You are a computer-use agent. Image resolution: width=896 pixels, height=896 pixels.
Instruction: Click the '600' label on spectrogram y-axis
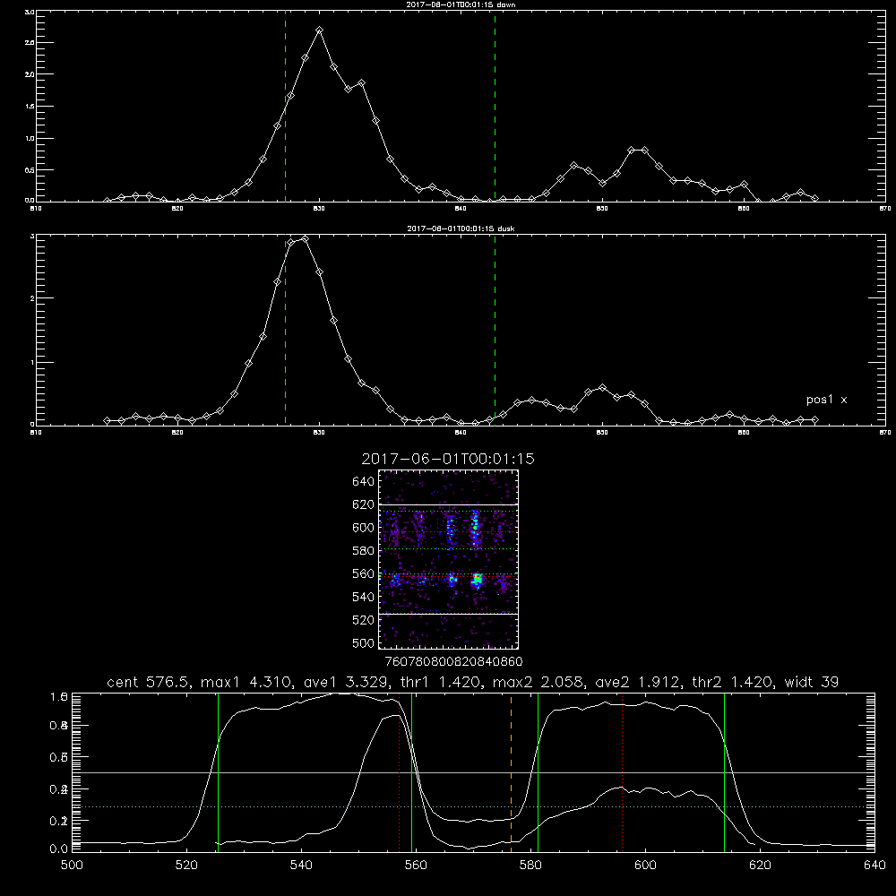(x=364, y=528)
